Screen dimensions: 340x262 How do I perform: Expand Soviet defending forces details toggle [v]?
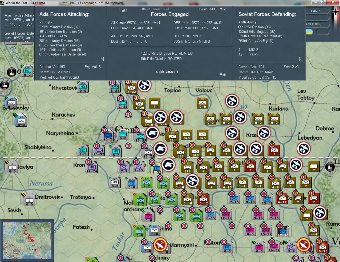tap(300, 59)
